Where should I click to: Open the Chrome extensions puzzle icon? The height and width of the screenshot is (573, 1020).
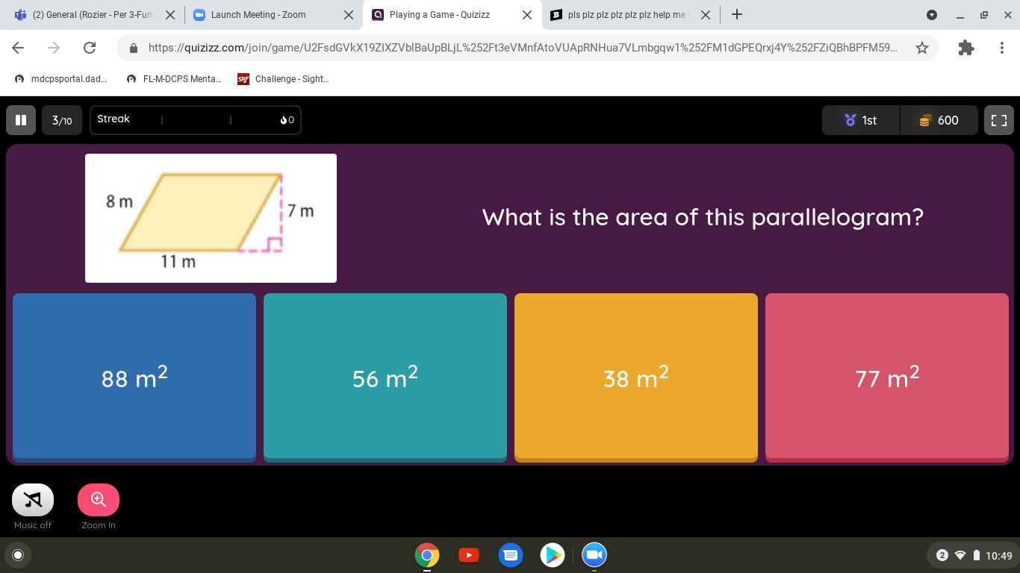point(965,48)
